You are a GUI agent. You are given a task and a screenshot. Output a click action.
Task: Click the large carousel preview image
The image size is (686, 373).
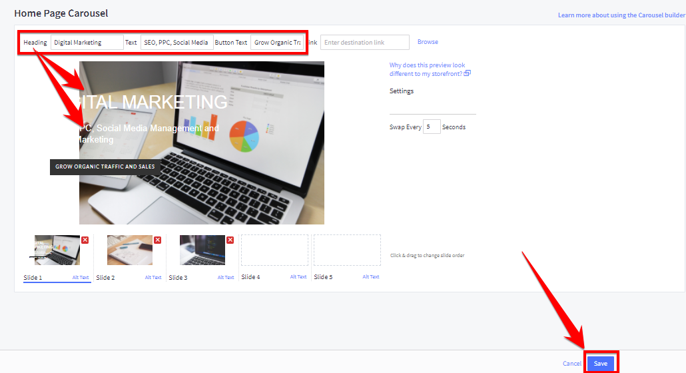202,143
